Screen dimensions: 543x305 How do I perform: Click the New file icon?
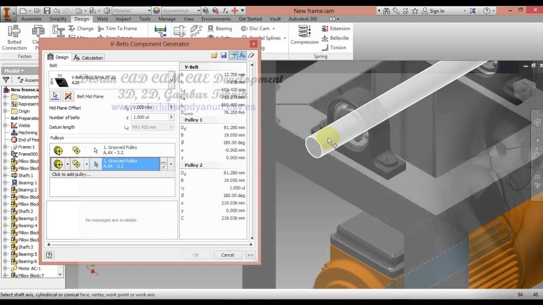(x=23, y=11)
